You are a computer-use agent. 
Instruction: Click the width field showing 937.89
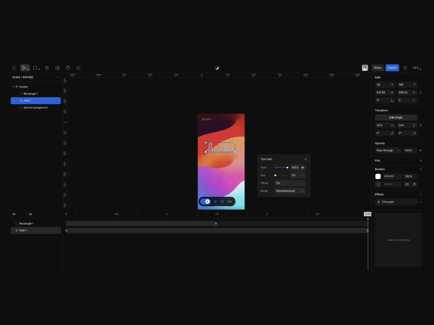(x=385, y=92)
